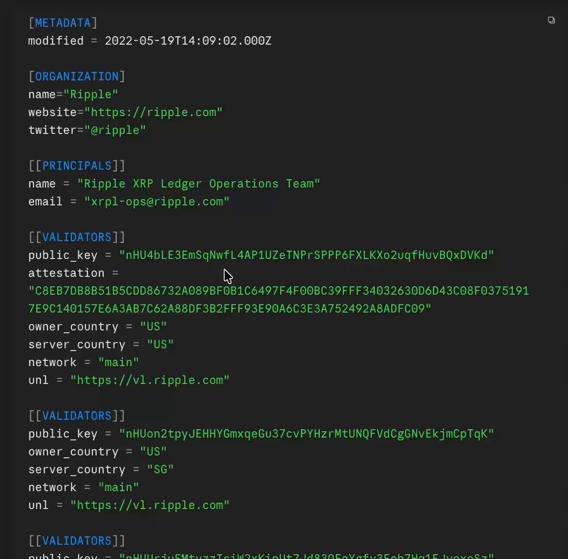Click the owner_country line below the attestation value
Viewport: 568px width, 559px height.
point(98,327)
